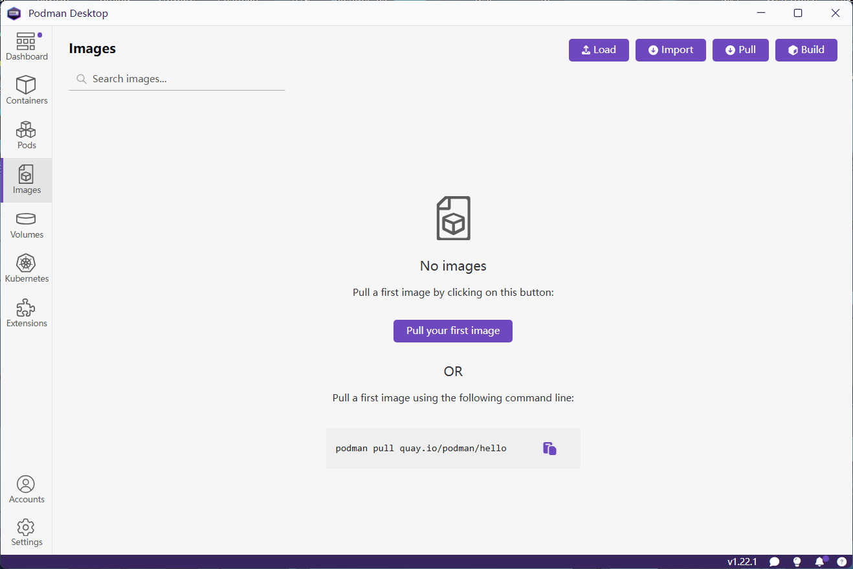This screenshot has height=569, width=853.
Task: Open help question mark icon
Action: [841, 562]
